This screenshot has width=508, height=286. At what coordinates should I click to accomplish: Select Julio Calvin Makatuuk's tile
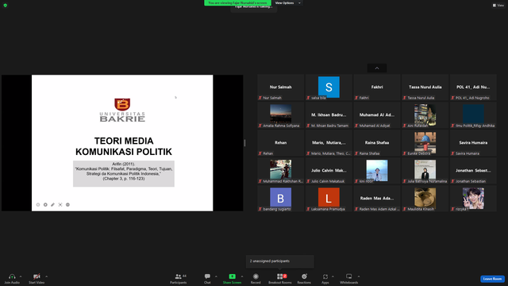(x=329, y=171)
